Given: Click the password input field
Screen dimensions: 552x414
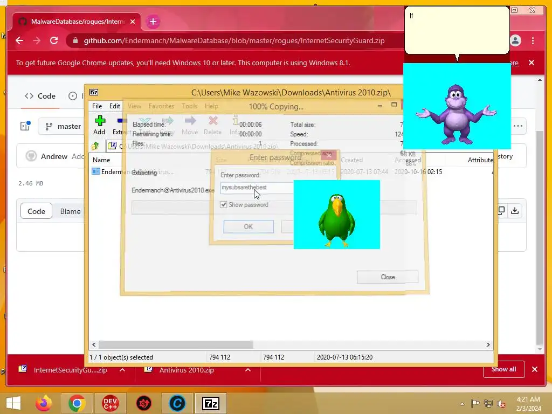Looking at the screenshot, I should (257, 188).
